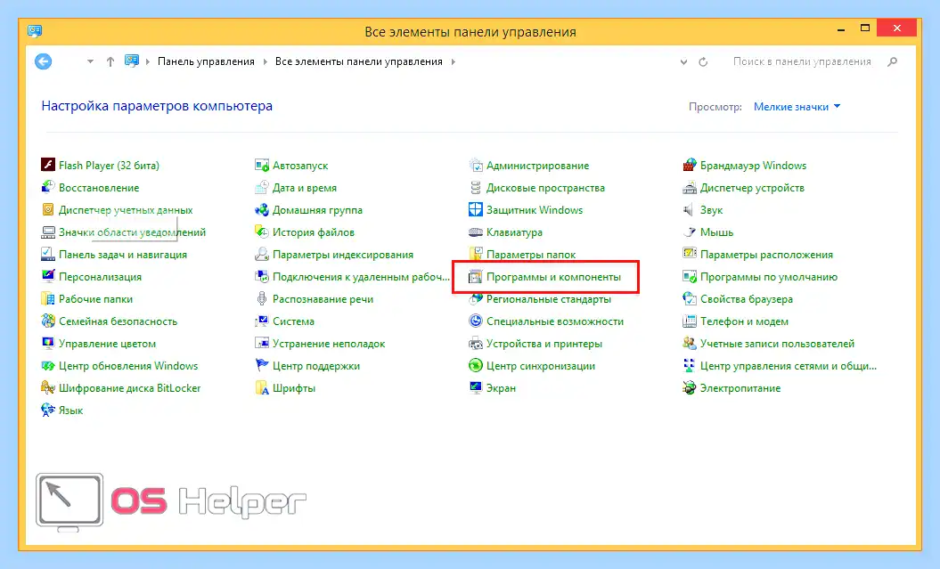
Task: Click Все элементы панели управления breadcrumb
Action: (358, 61)
